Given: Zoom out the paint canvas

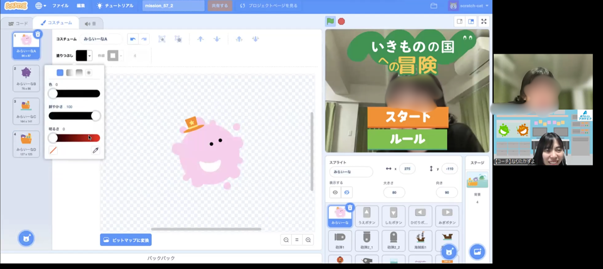Looking at the screenshot, I should [x=286, y=240].
